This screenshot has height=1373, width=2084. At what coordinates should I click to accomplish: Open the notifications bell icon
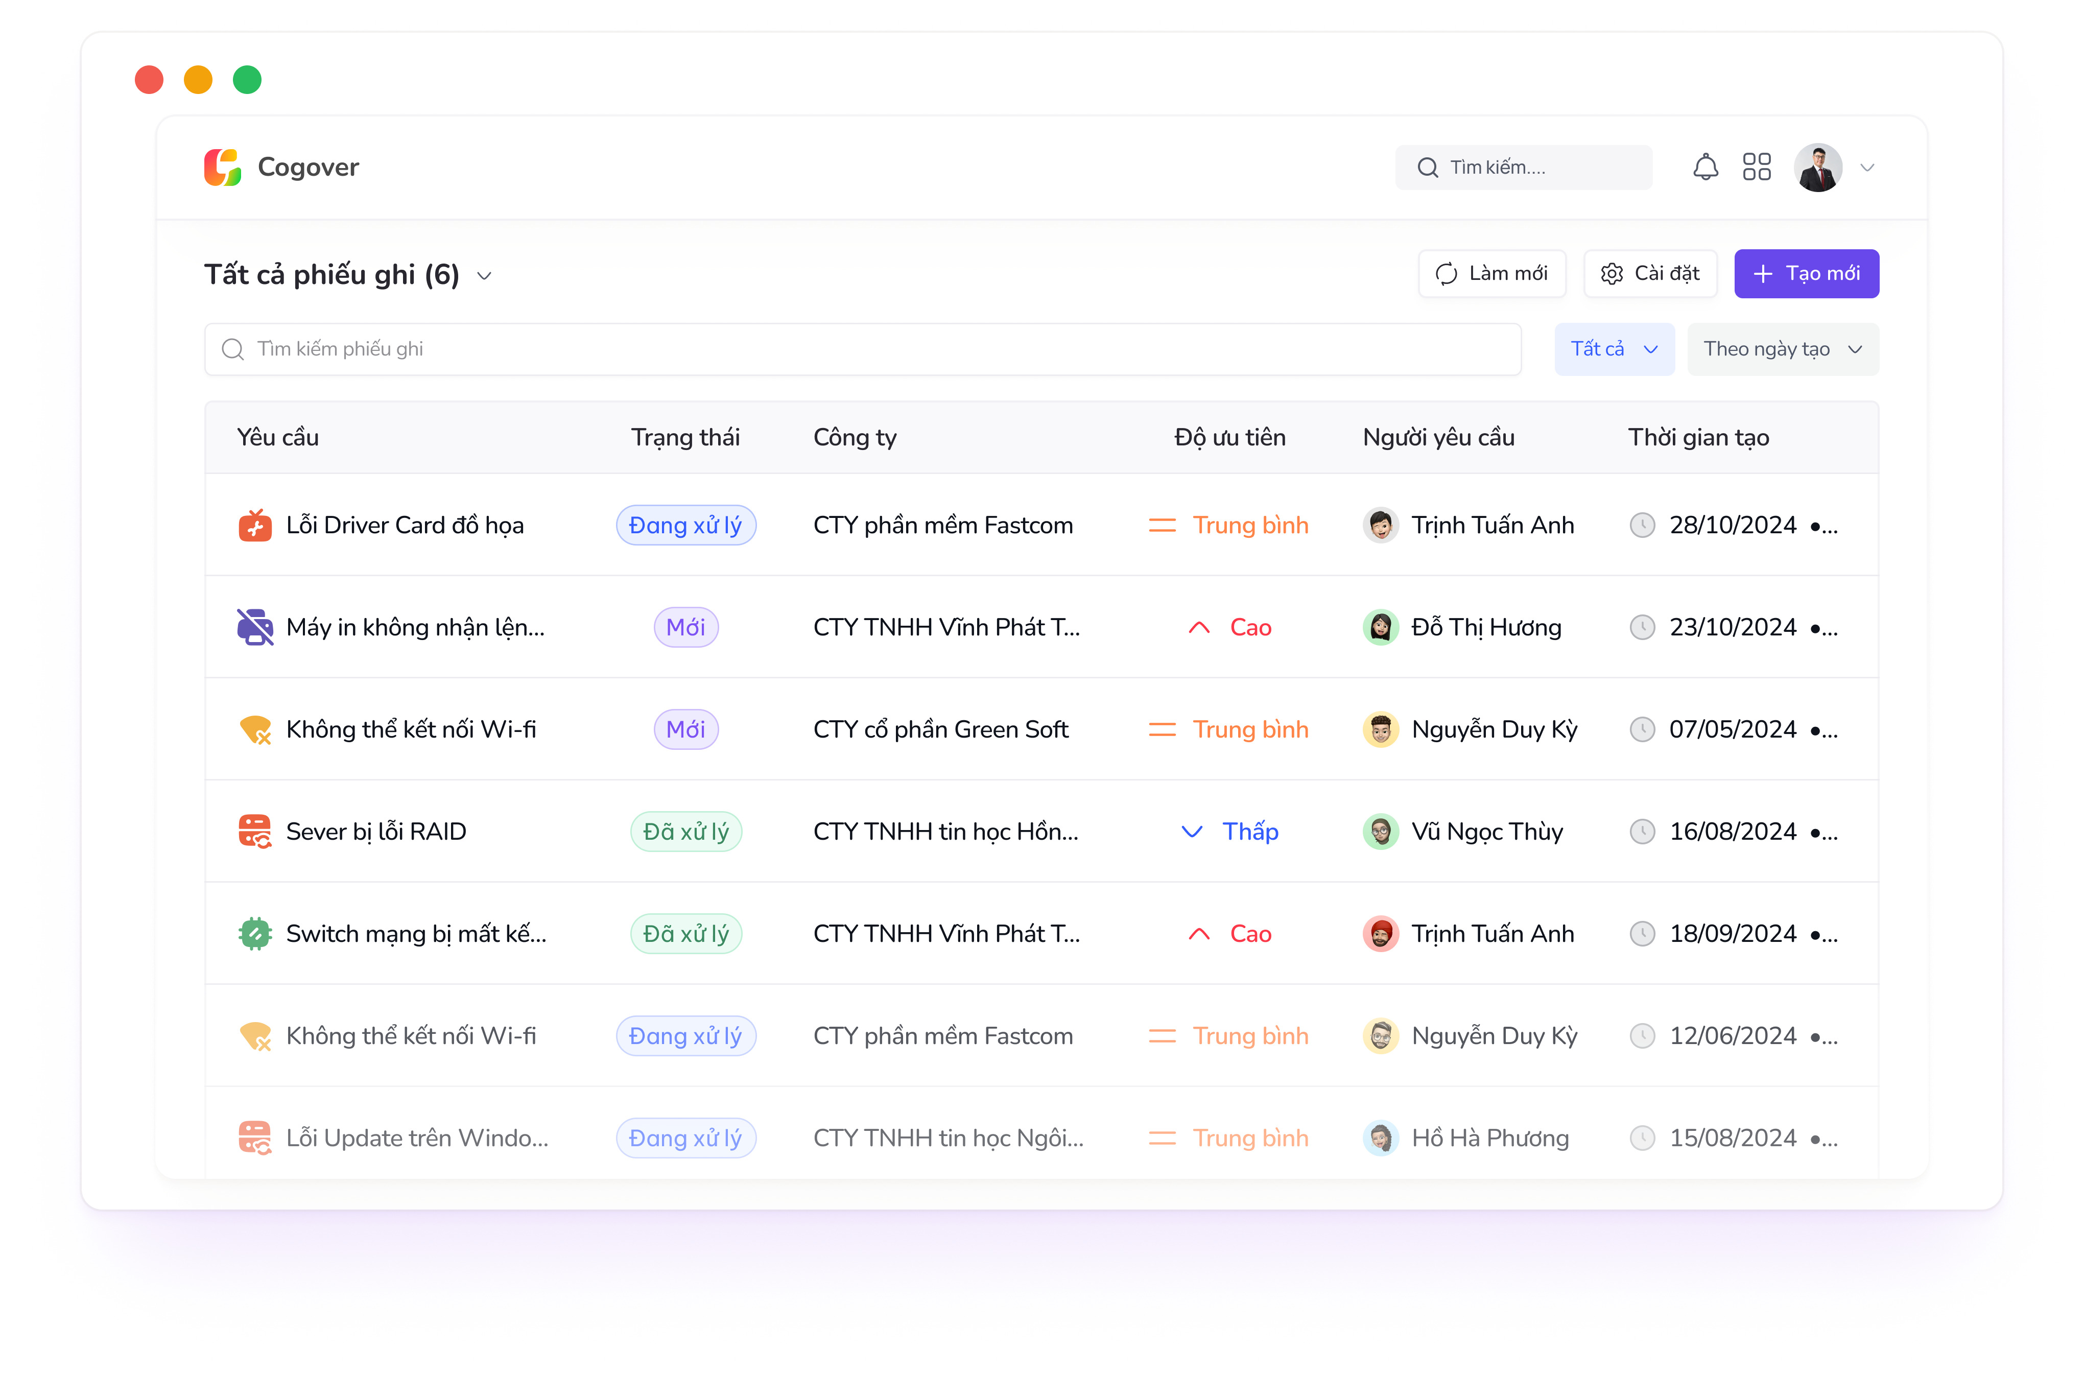(x=1705, y=167)
